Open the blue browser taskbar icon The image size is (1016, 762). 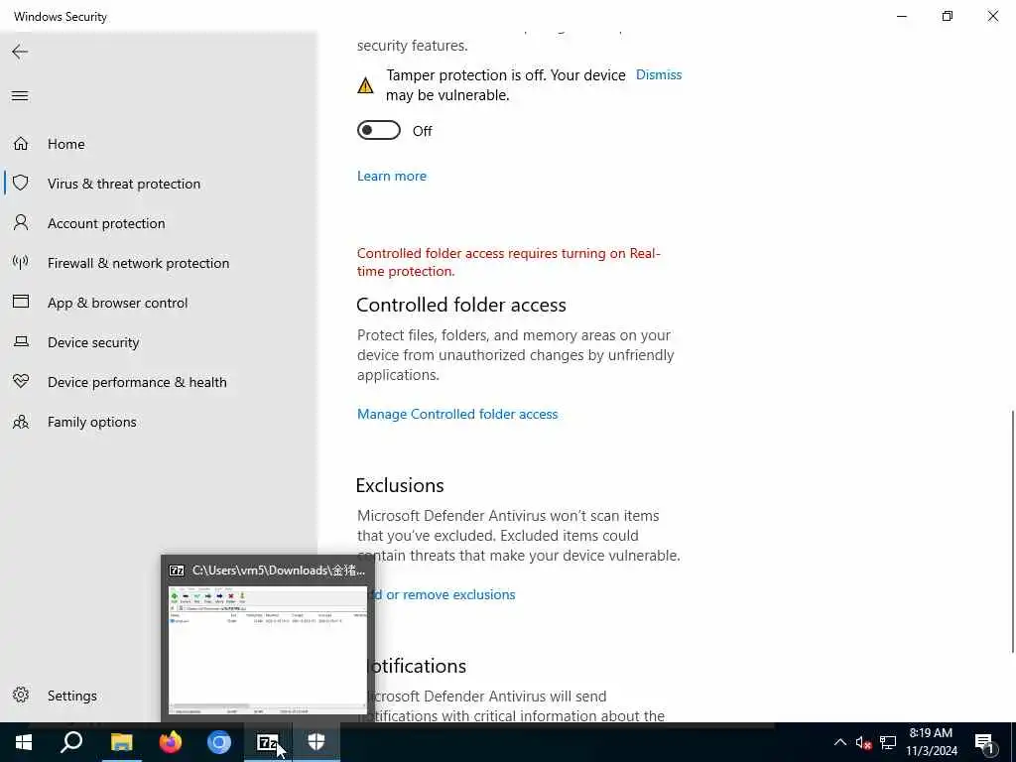(x=219, y=742)
